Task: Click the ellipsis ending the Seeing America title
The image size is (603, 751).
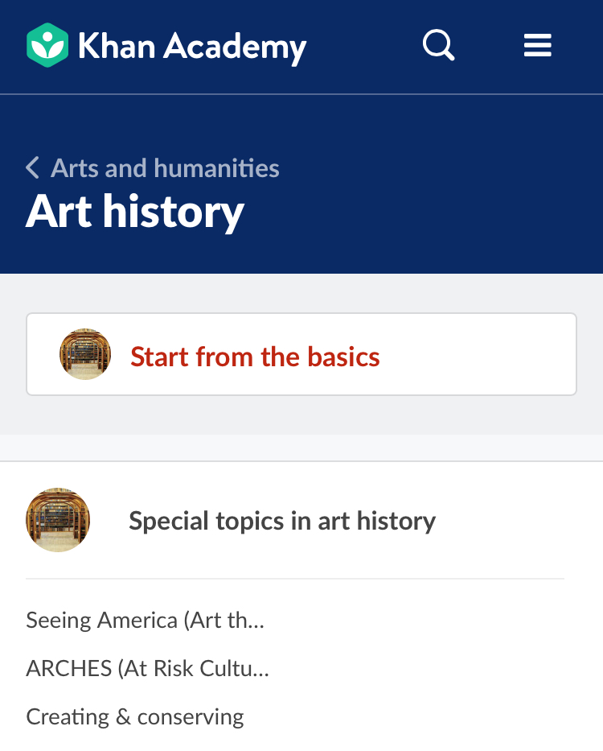Action: tap(256, 622)
